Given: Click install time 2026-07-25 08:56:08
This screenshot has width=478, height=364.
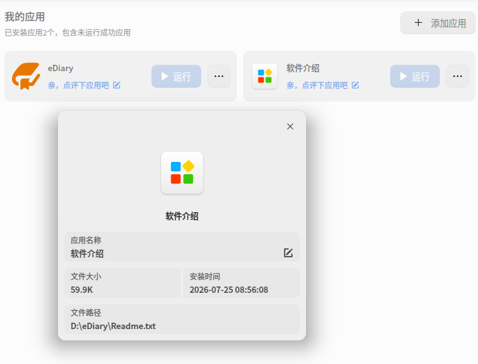Looking at the screenshot, I should [229, 290].
